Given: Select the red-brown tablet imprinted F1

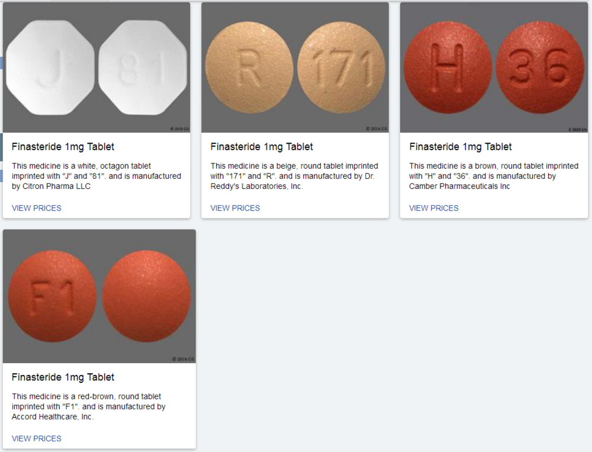Looking at the screenshot, I should coord(53,296).
